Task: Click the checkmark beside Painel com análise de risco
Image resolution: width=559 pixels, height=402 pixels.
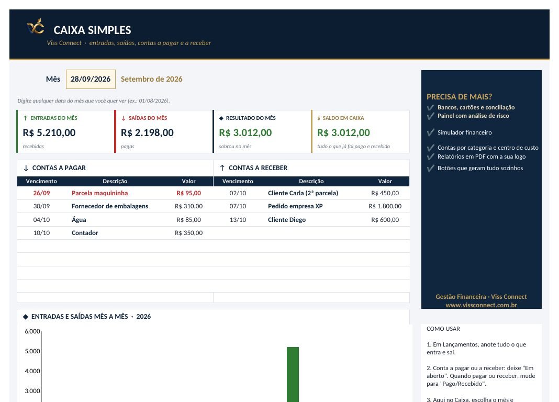Action: point(431,116)
